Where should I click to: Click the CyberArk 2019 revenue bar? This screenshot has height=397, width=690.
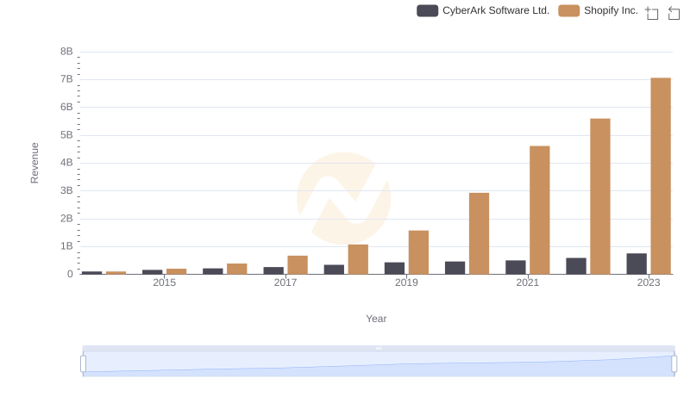[x=394, y=269]
